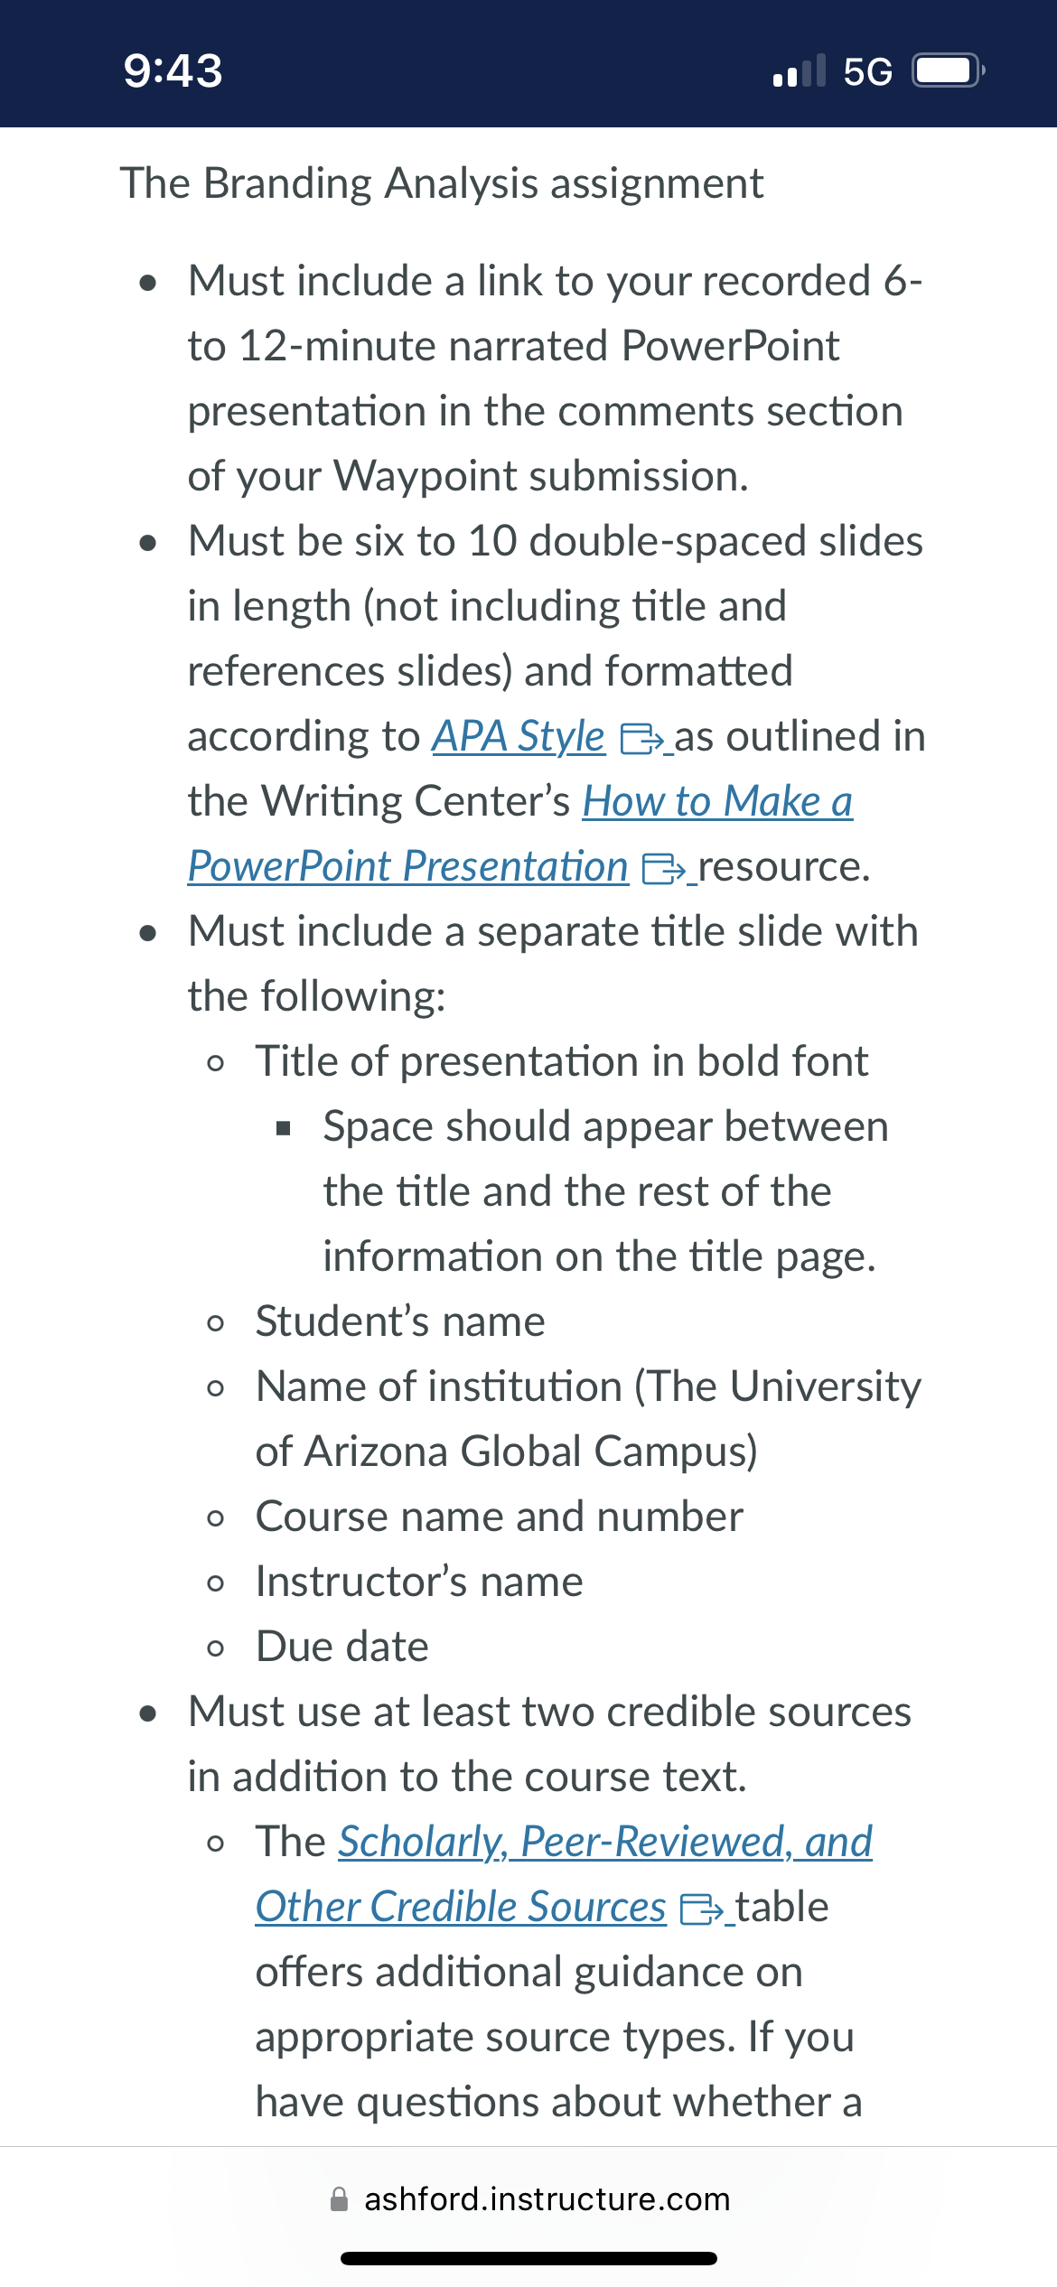Tap the padlock icon in address bar
The width and height of the screenshot is (1057, 2287).
click(x=340, y=2199)
